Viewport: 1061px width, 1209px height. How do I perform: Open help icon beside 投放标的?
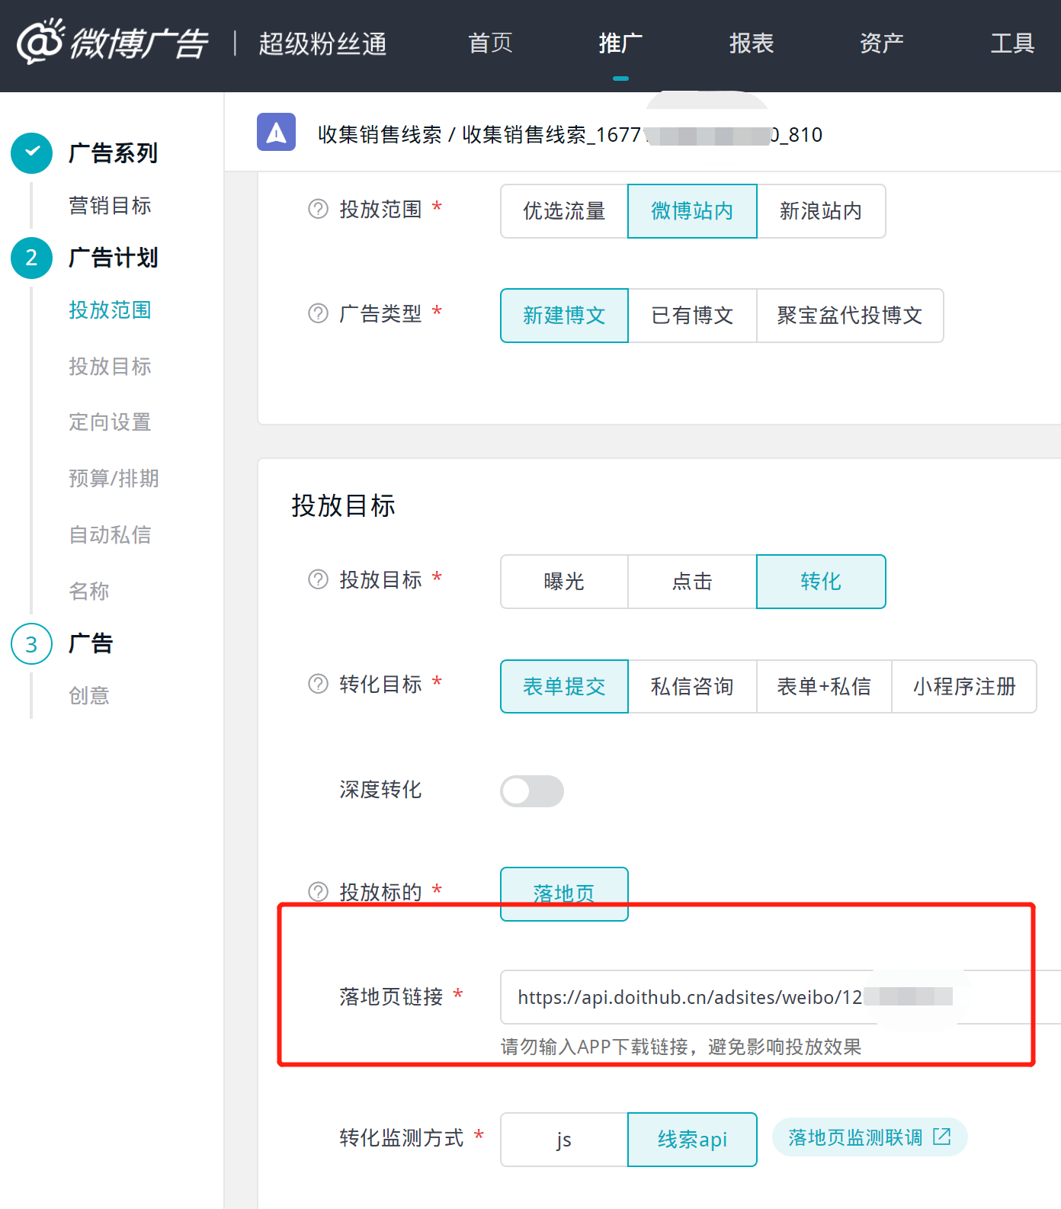pos(318,892)
